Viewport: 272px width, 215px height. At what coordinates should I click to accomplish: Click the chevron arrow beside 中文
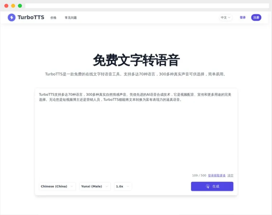coord(229,18)
